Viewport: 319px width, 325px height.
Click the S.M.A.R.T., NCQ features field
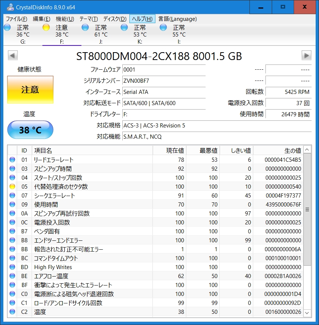point(217,137)
